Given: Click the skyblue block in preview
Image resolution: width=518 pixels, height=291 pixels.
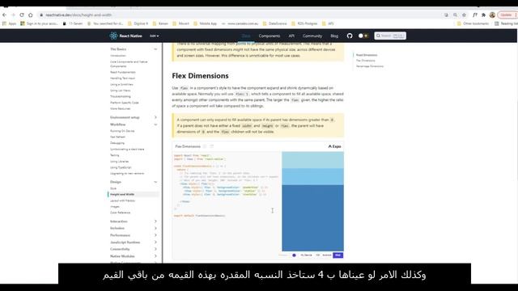Looking at the screenshot, I should [x=312, y=176].
